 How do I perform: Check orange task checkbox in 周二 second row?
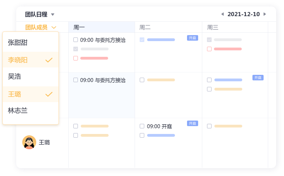click(x=142, y=80)
